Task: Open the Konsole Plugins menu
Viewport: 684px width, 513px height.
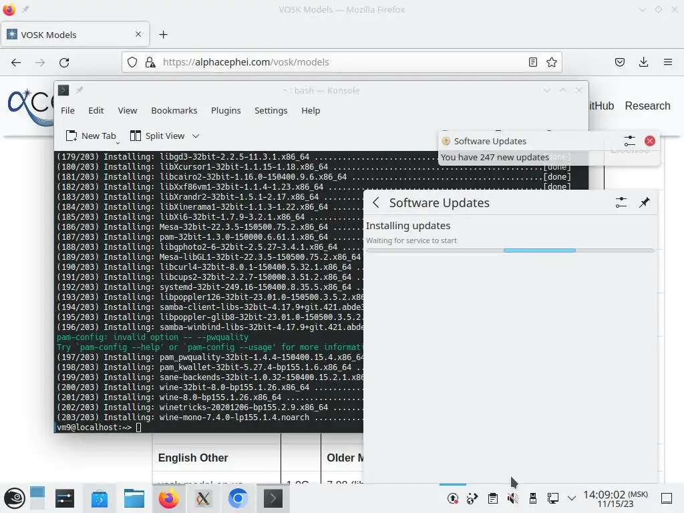Action: click(x=226, y=110)
